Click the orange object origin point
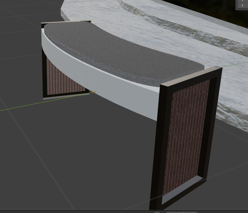This screenshot has height=213, width=248. (x=95, y=92)
